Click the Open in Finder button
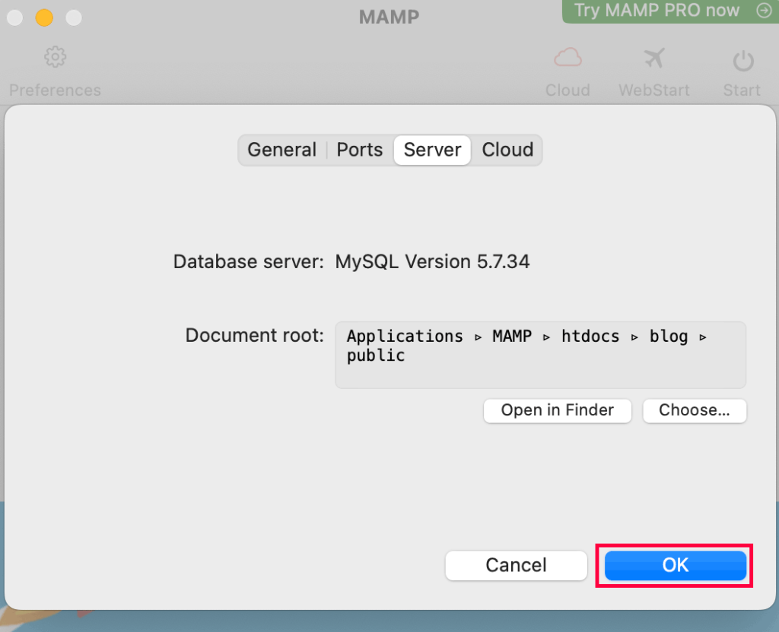This screenshot has width=779, height=632. tap(558, 410)
